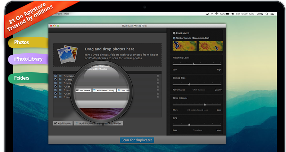286x152 pixels.
Task: Click the trash icon on the second row
Action: point(158,80)
